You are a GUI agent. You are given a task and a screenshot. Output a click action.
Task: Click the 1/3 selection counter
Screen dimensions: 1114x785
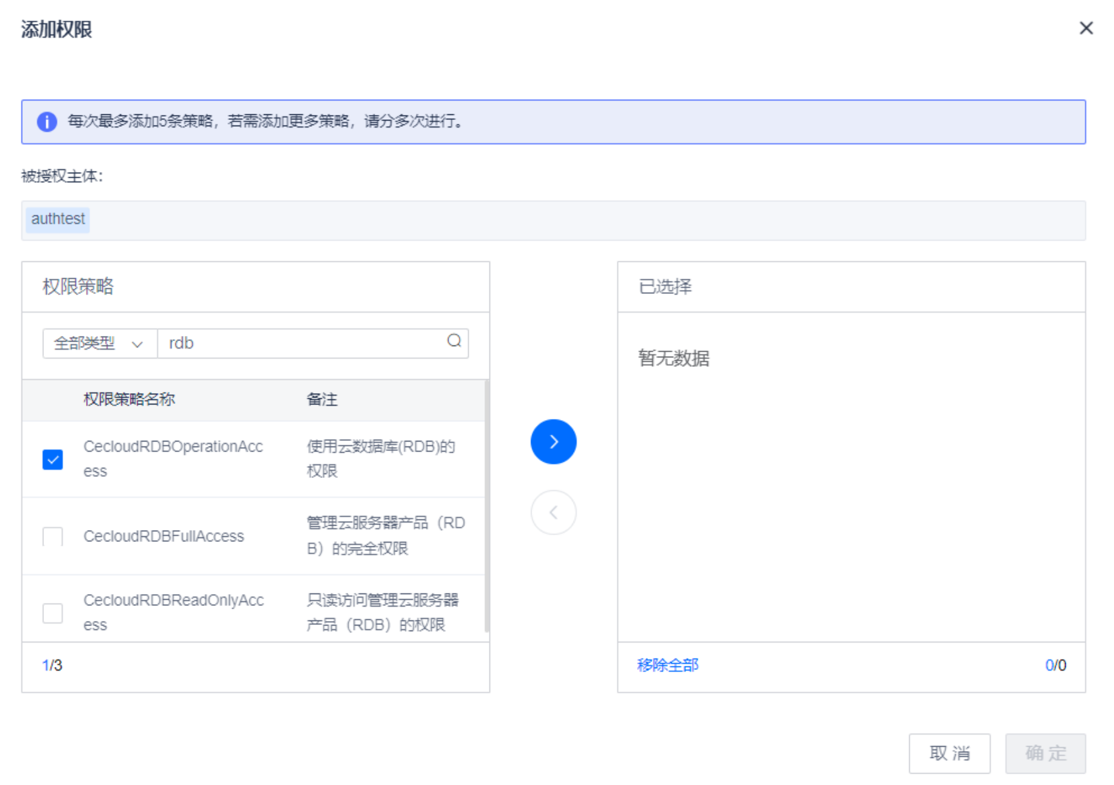pos(52,665)
